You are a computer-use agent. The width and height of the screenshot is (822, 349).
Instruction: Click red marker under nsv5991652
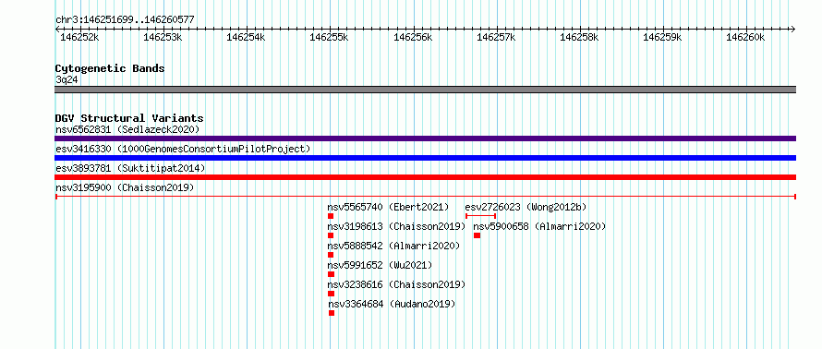331,274
